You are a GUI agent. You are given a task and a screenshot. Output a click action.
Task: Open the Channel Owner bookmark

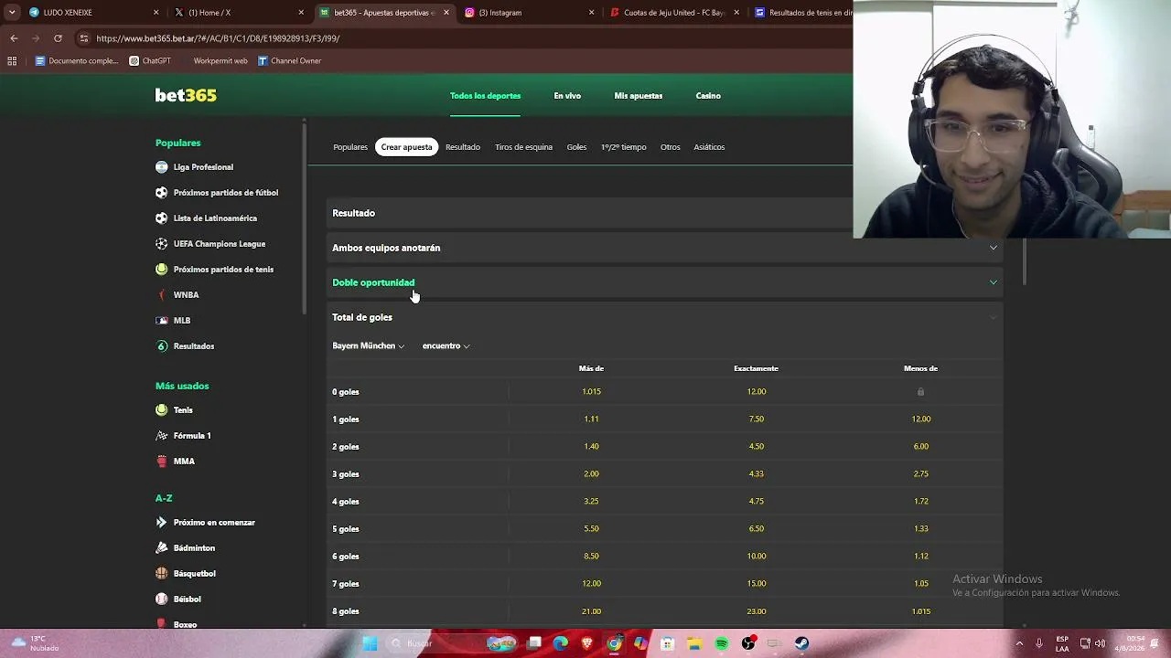click(289, 61)
